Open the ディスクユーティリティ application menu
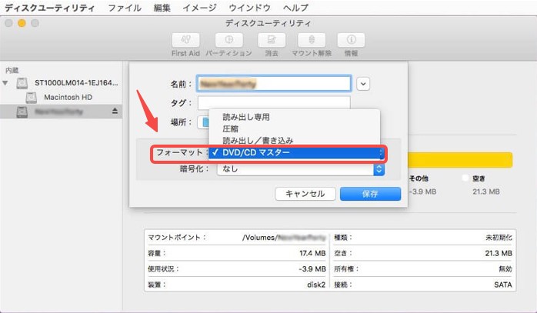The height and width of the screenshot is (313, 537). click(50, 8)
